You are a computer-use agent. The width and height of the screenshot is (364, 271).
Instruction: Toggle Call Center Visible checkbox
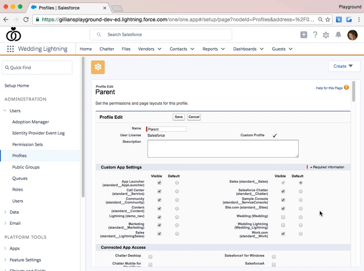159,191
